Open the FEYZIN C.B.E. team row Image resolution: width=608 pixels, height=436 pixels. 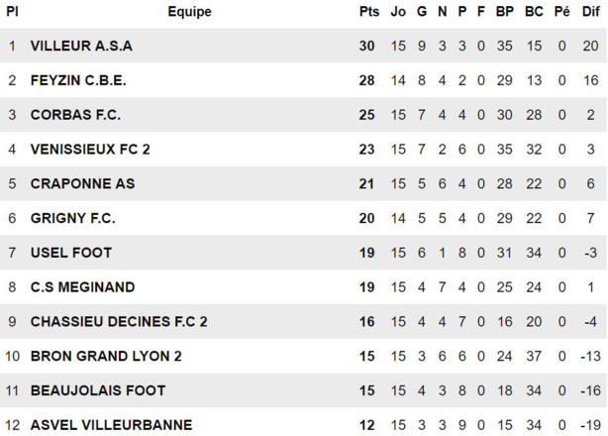click(x=78, y=80)
